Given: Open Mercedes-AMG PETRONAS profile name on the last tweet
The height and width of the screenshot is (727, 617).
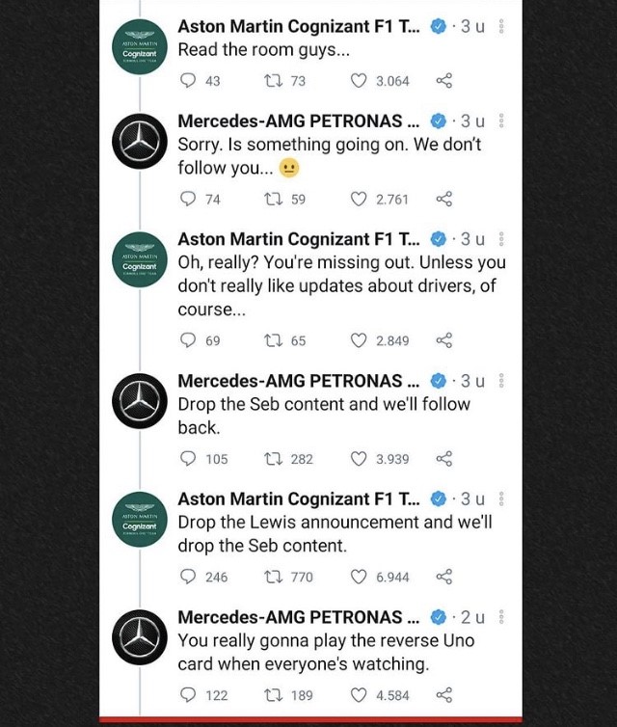Looking at the screenshot, I should pos(299,617).
